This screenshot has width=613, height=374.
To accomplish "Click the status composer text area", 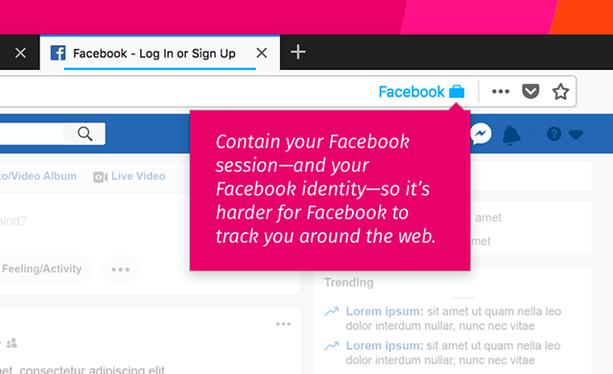I will 94,221.
